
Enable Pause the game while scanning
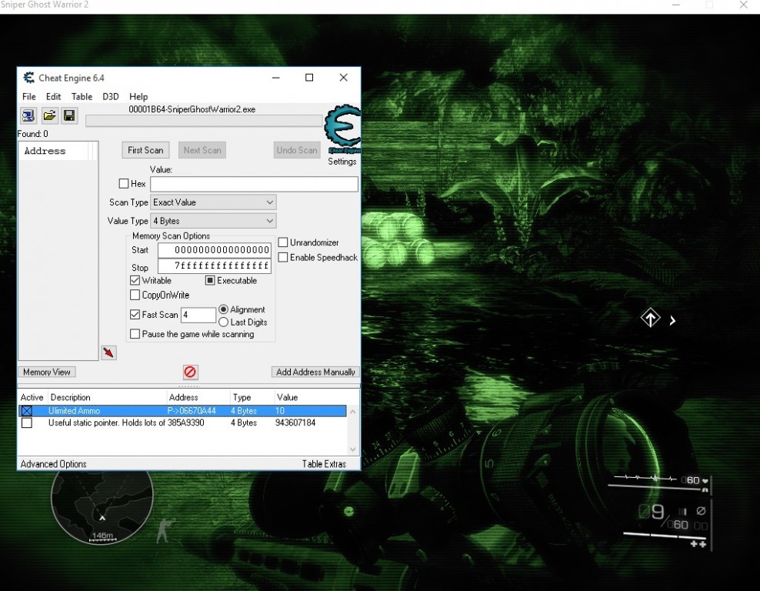tap(135, 334)
